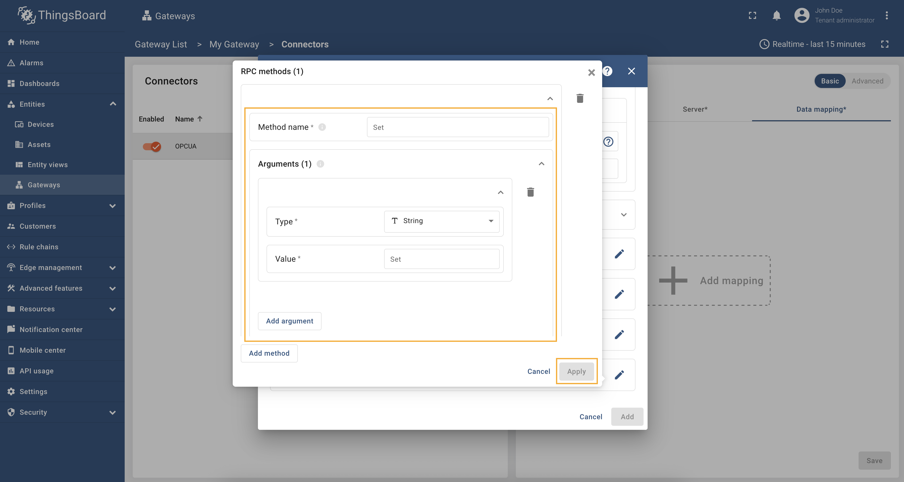Disable the OPCUA connector toggle
This screenshot has width=904, height=482.
coord(152,146)
